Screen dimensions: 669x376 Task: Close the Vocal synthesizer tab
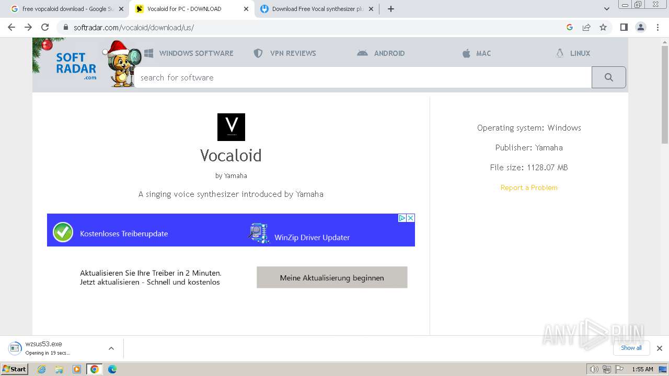[371, 9]
